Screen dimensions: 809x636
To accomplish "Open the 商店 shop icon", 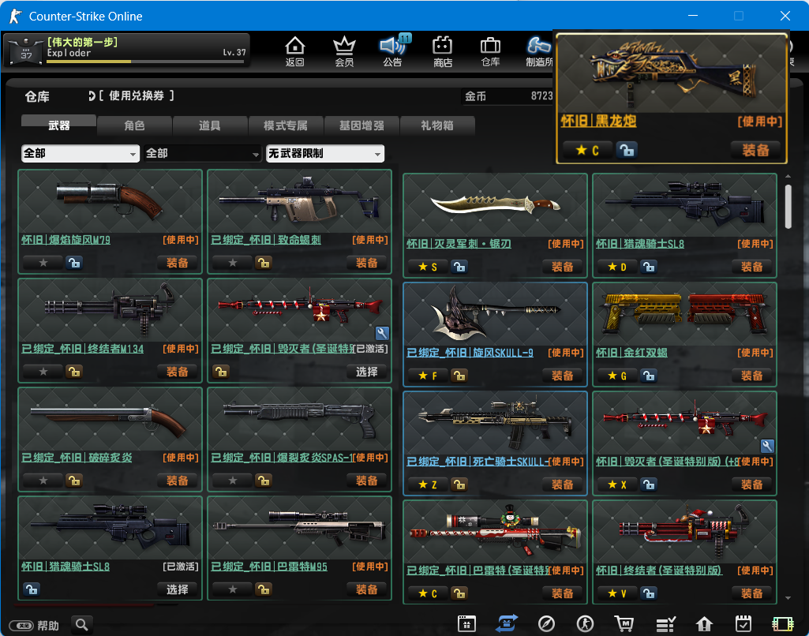I will click(442, 51).
